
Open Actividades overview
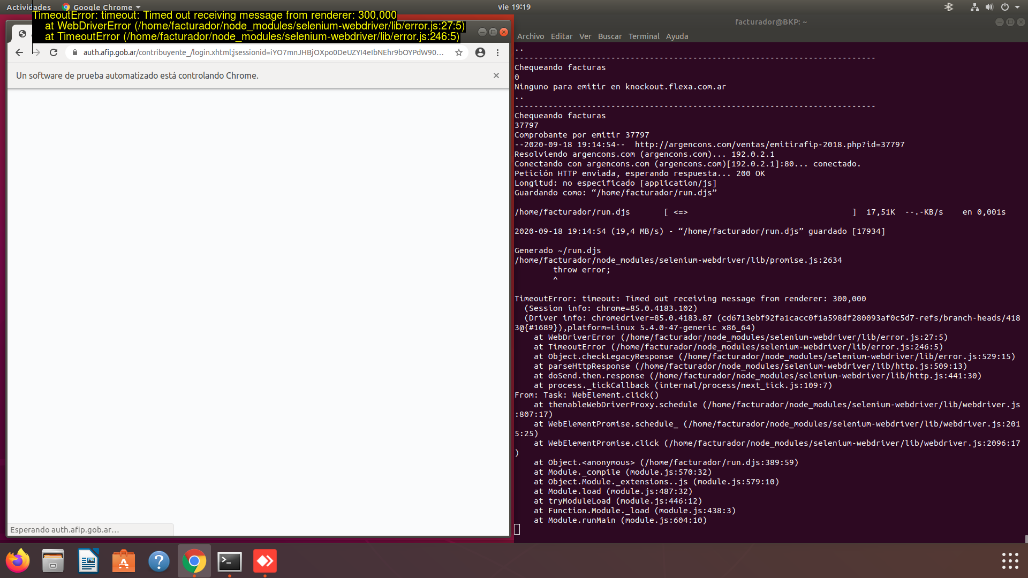click(28, 7)
